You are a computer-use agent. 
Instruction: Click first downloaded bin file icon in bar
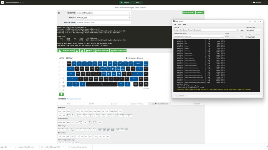click(x=16, y=147)
